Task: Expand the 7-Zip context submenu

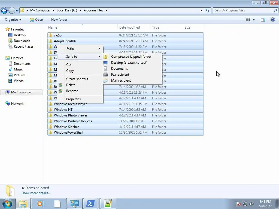Action: coord(80,48)
